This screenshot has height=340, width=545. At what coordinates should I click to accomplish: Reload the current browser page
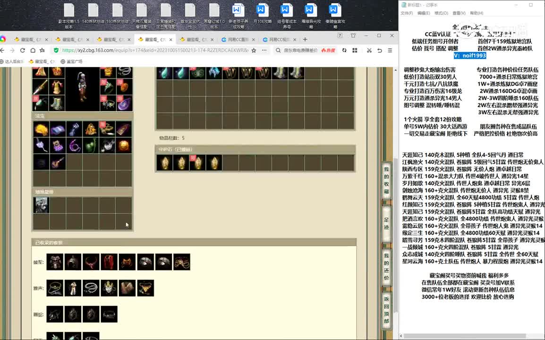pos(22,51)
